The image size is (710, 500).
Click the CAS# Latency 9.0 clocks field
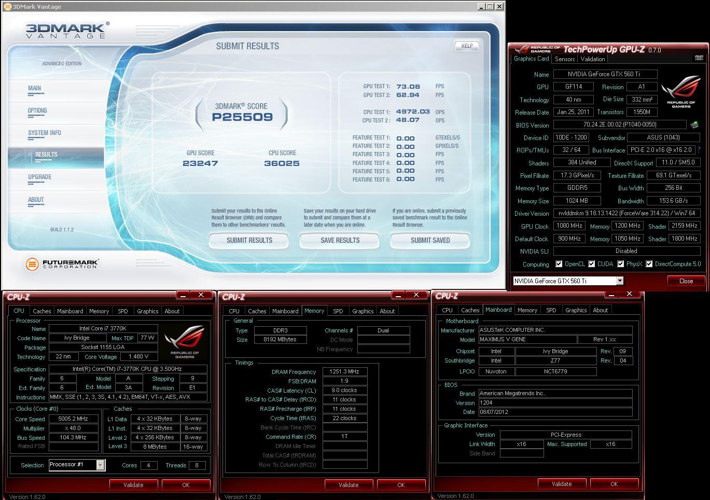click(x=345, y=391)
